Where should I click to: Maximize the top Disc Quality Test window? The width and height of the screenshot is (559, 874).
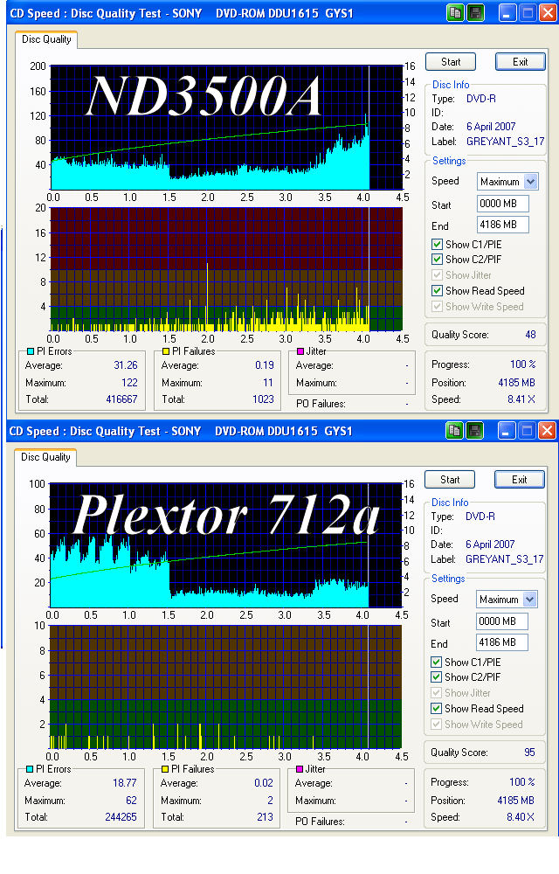(528, 13)
